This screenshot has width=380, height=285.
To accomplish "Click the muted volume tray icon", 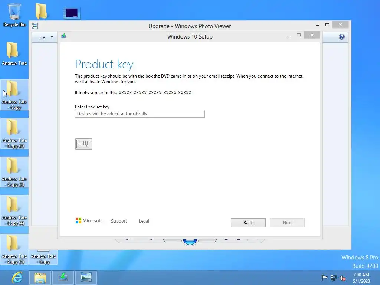I will [343, 278].
